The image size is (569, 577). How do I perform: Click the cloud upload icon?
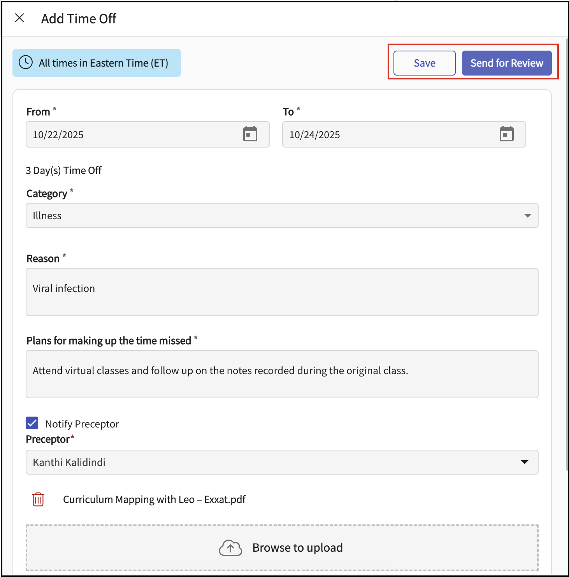point(230,548)
